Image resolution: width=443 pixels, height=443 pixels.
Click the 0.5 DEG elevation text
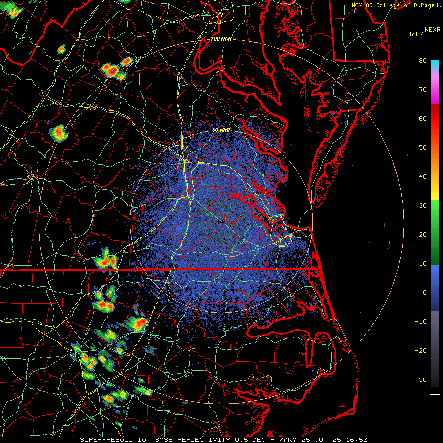[x=251, y=440]
